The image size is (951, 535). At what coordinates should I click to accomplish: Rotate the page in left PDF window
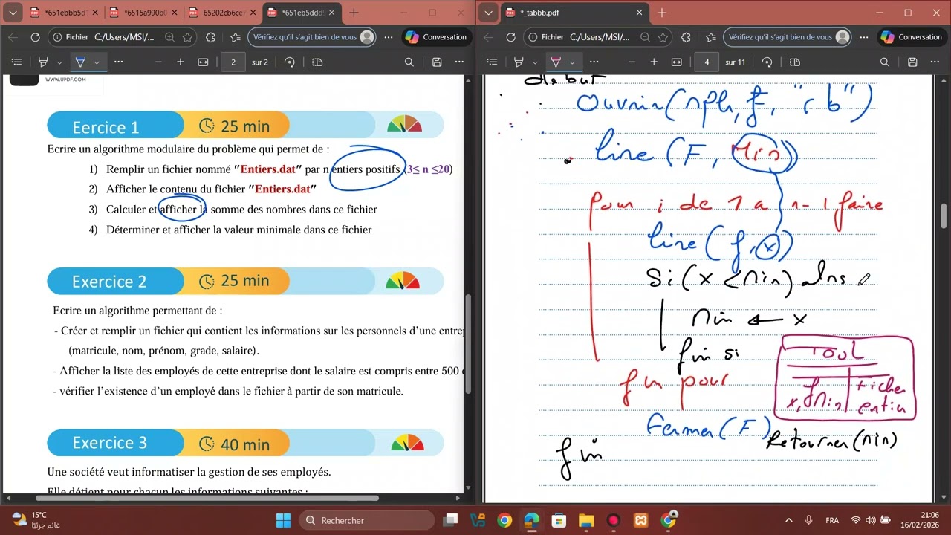coord(290,62)
